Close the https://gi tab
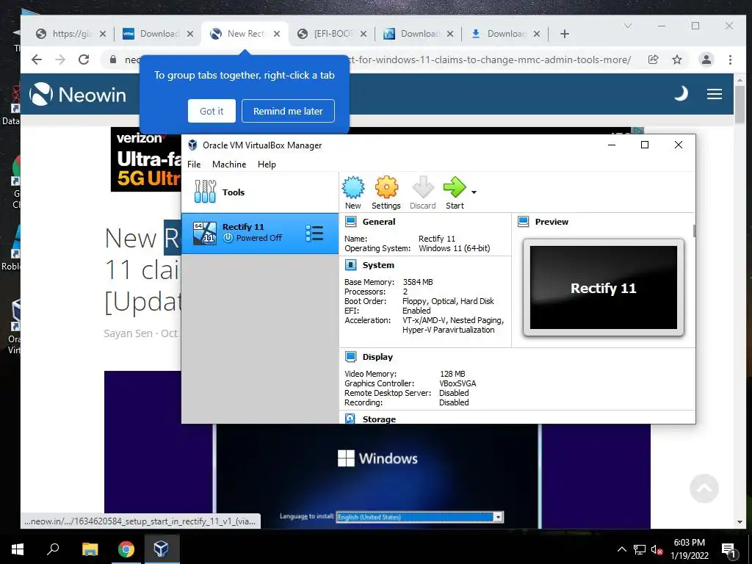This screenshot has height=564, width=752. tap(103, 34)
